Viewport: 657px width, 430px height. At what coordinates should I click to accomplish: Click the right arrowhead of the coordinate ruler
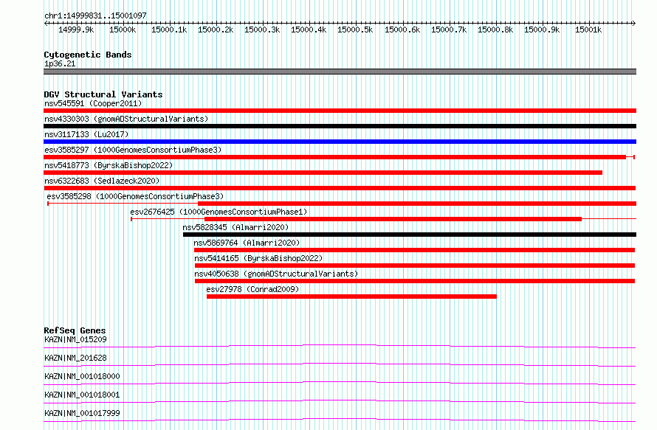pos(634,23)
